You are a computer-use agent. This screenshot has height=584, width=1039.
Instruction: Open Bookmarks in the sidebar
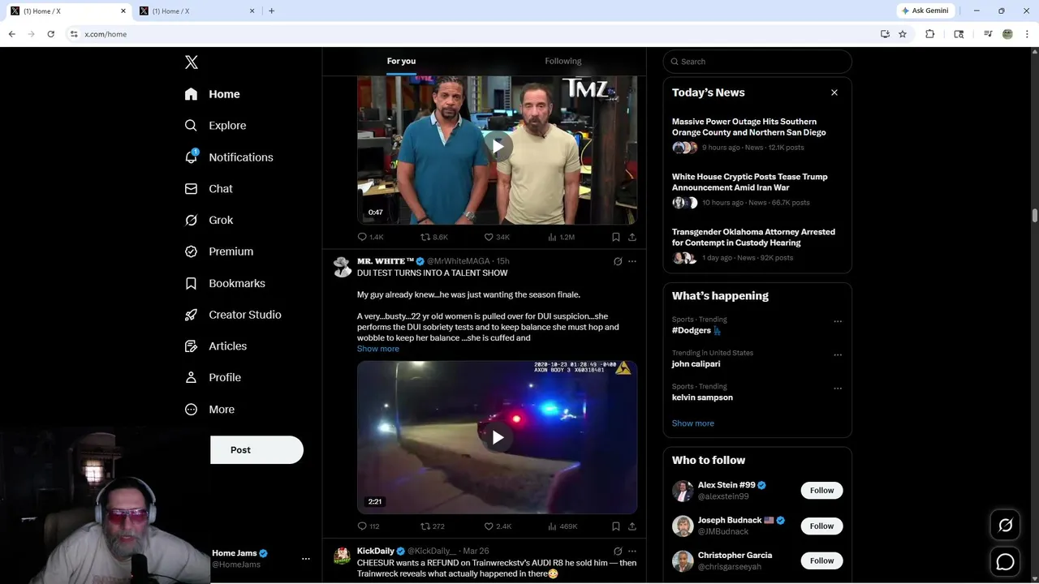225,283
